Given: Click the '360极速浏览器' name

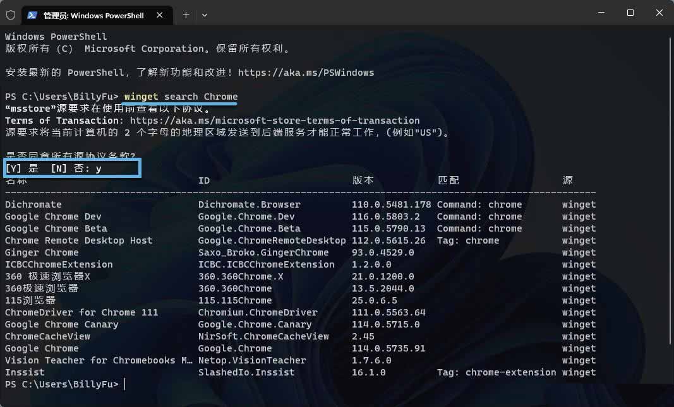Looking at the screenshot, I should [42, 288].
